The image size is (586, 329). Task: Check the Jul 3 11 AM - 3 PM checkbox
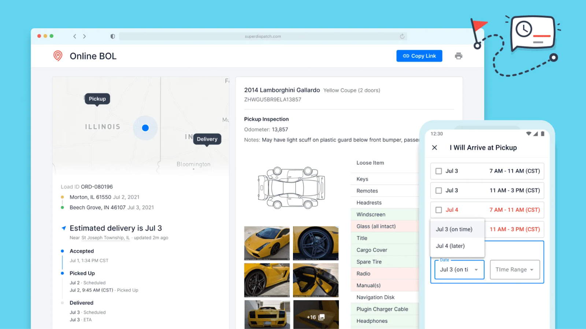click(x=438, y=191)
